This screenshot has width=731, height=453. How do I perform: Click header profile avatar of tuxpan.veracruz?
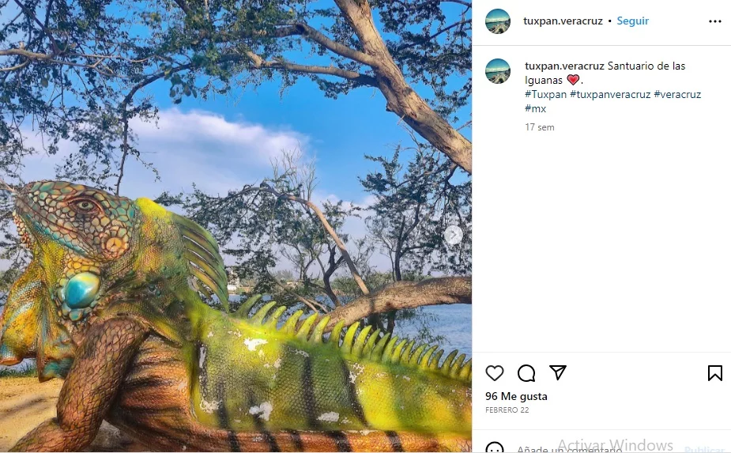498,21
